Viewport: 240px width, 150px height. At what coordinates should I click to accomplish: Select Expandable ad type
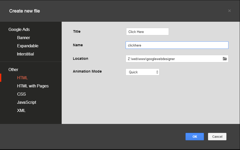[x=28, y=46]
